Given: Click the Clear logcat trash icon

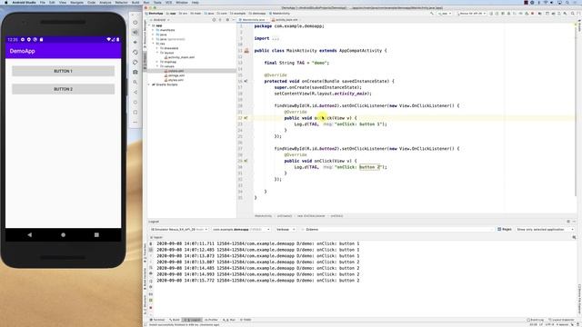Looking at the screenshot, I should click(151, 243).
